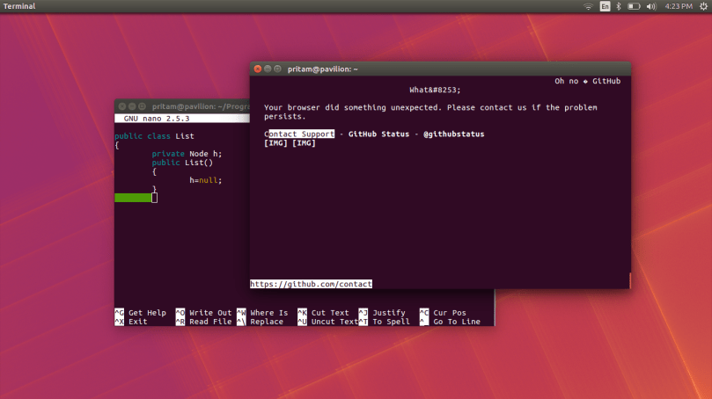Click 'public List()' line in nano

(182, 163)
